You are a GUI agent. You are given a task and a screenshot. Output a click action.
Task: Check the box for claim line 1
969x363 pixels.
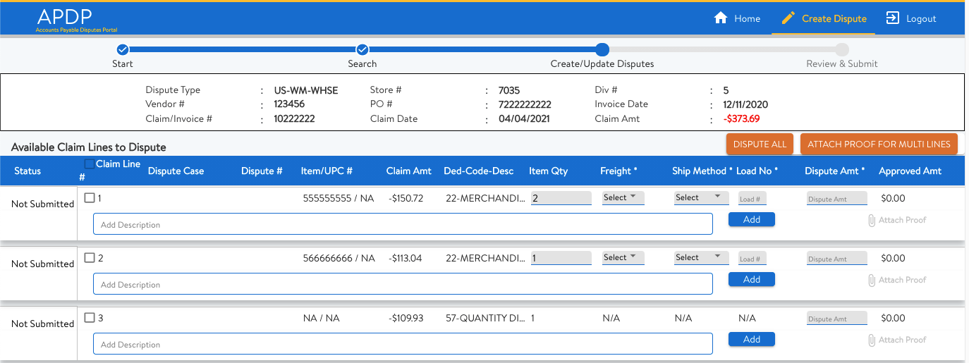90,198
